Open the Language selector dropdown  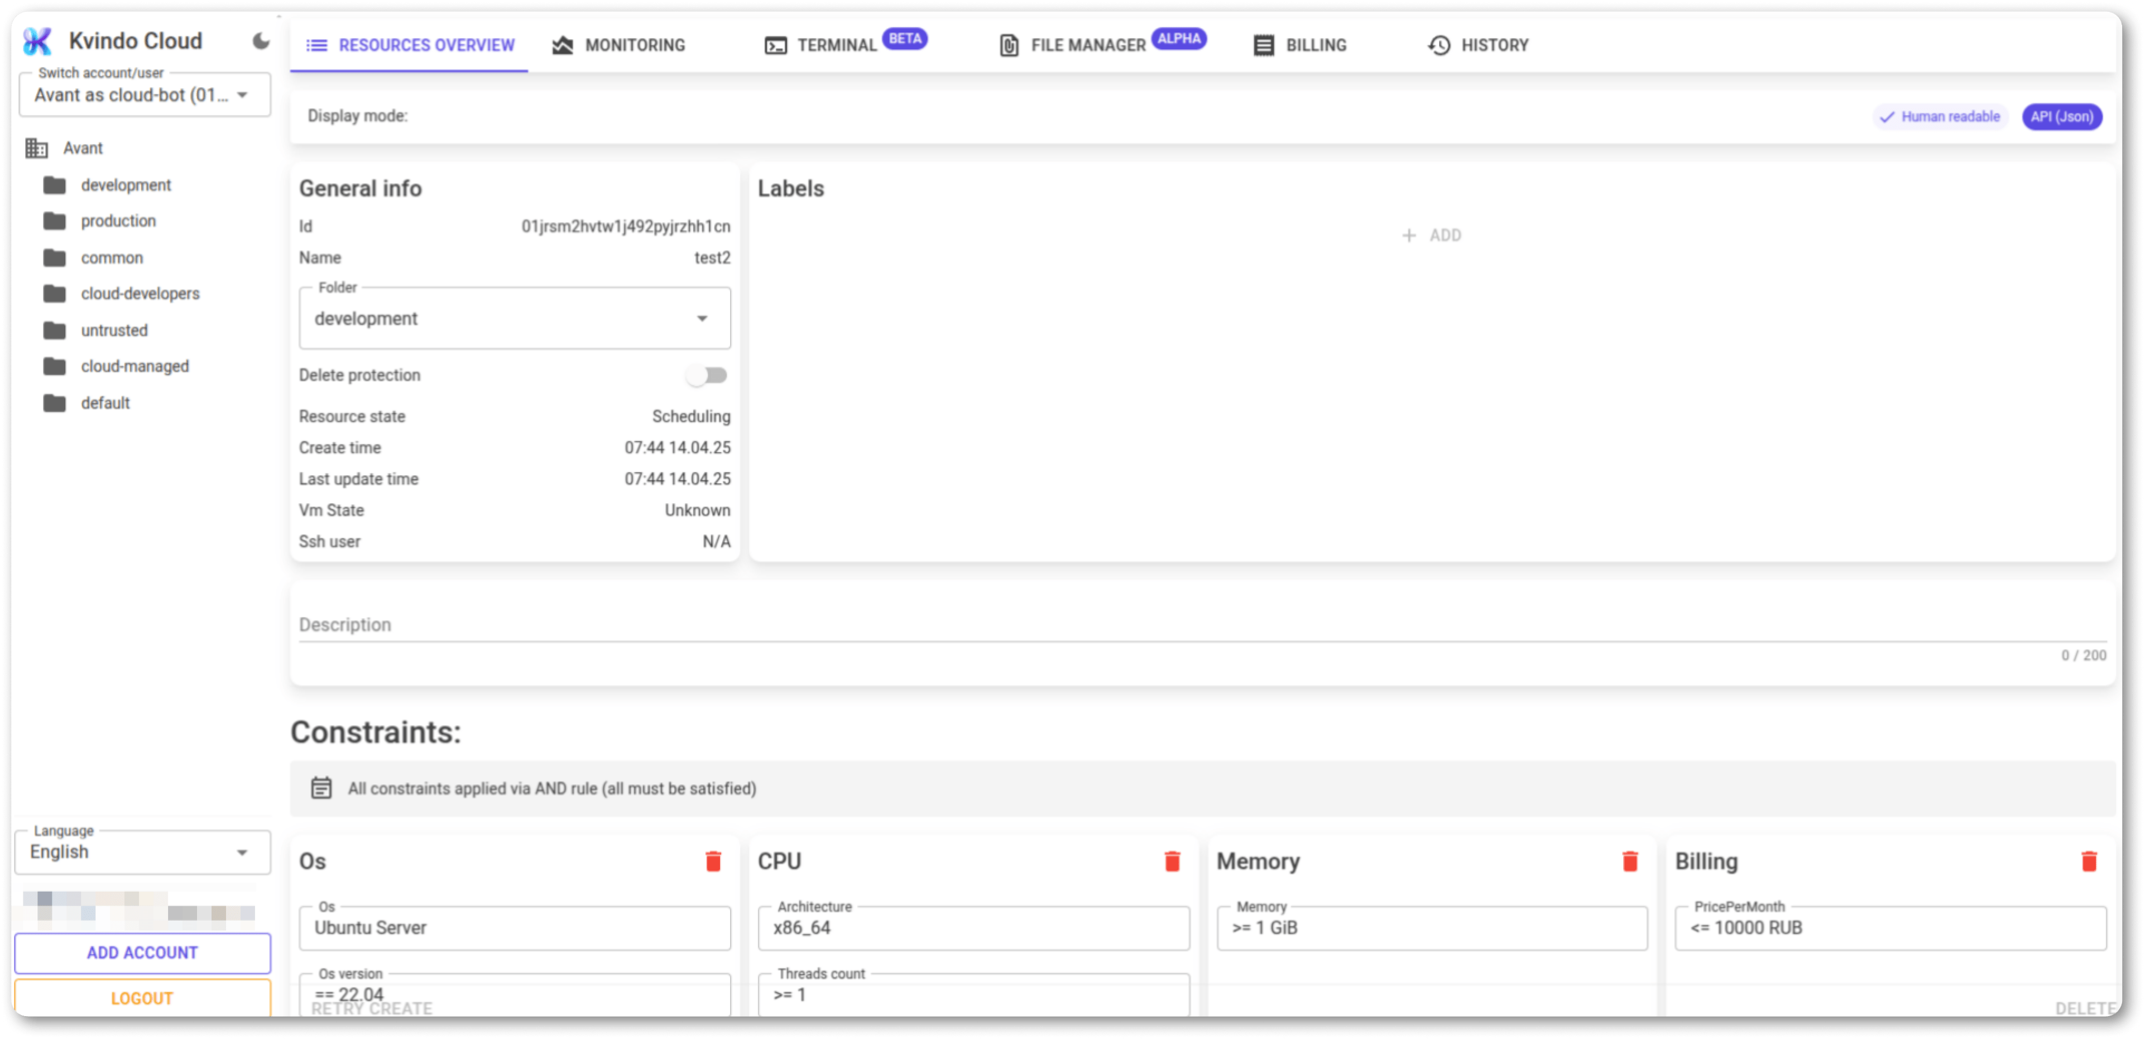pyautogui.click(x=142, y=851)
